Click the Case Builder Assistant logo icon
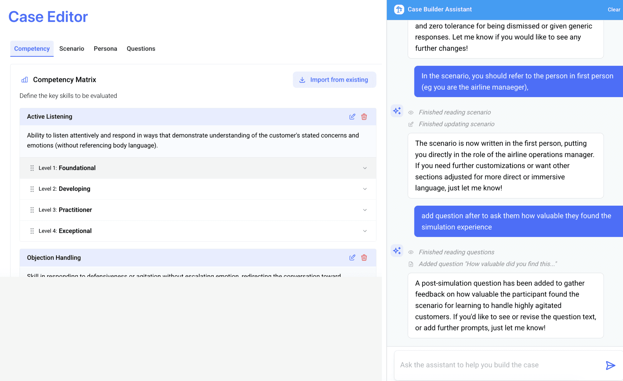 (399, 9)
